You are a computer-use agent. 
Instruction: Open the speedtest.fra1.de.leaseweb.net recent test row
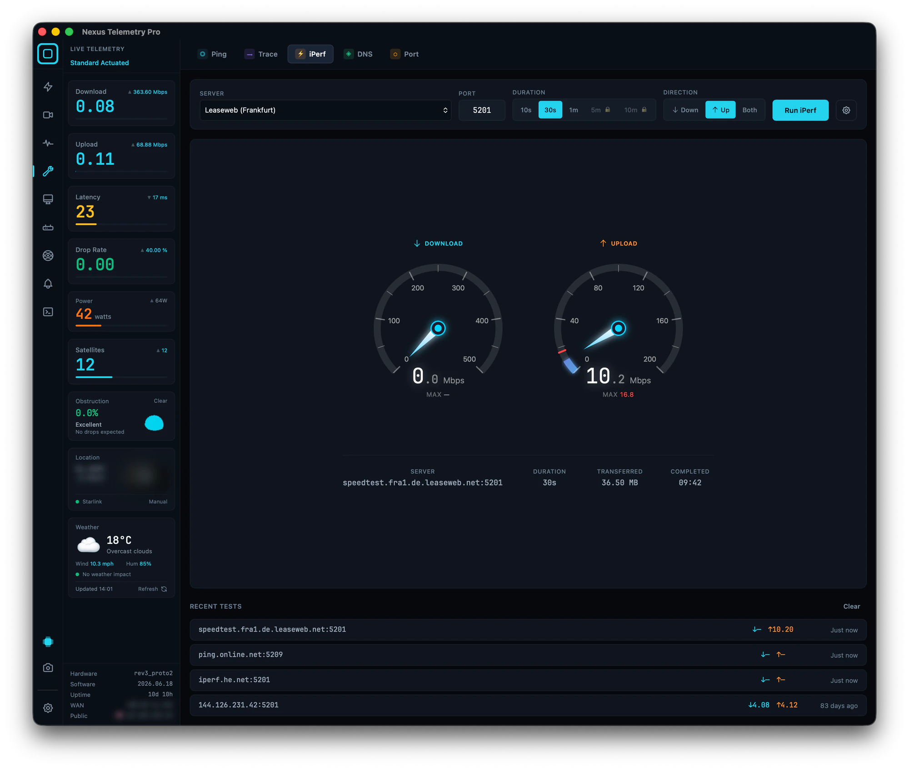click(528, 629)
